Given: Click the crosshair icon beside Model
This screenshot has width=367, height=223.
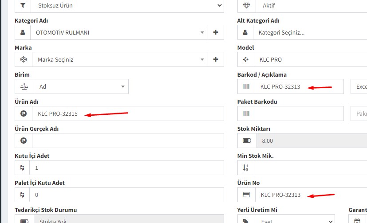Looking at the screenshot, I should click(246, 59).
